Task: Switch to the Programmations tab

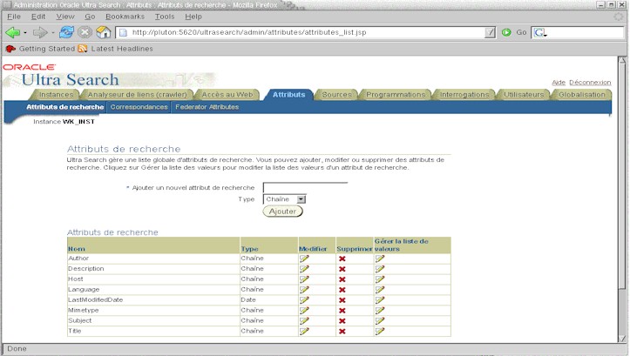Action: (x=396, y=95)
